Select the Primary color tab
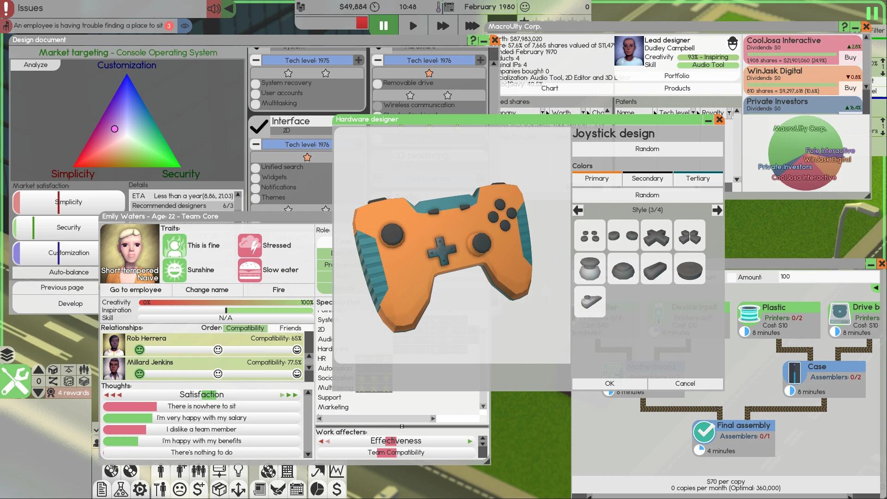The width and height of the screenshot is (887, 499). point(596,178)
